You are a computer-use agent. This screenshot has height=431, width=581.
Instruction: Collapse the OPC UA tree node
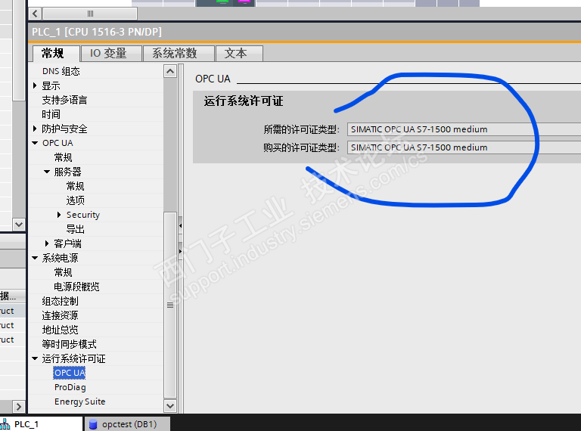point(35,143)
